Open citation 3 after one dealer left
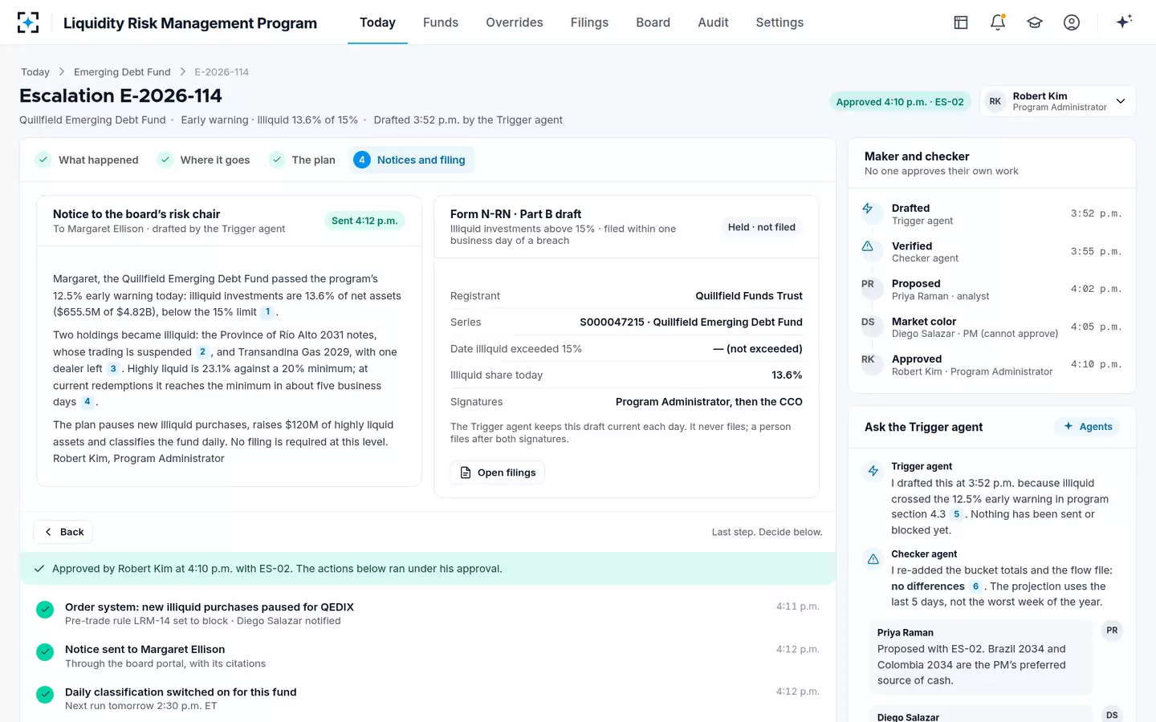Viewport: 1156px width, 722px height. point(113,369)
